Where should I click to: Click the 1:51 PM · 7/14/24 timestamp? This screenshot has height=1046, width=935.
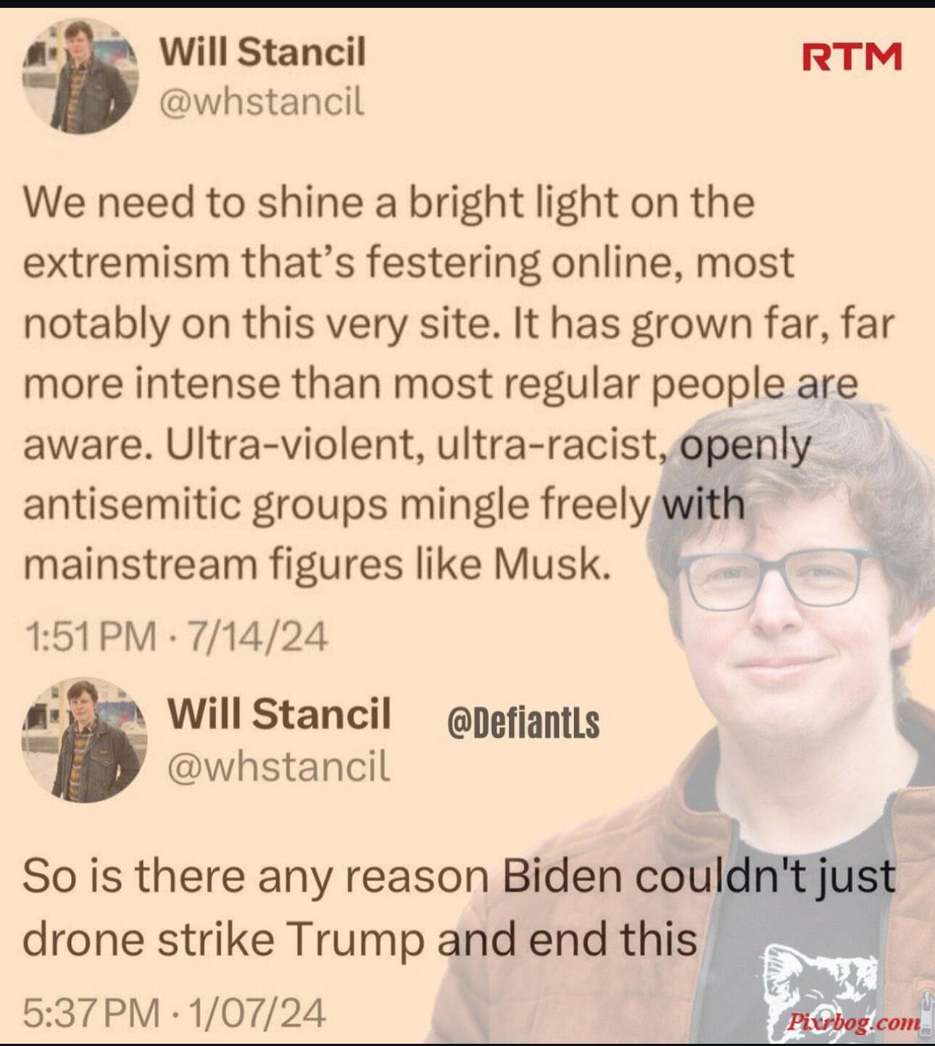[176, 637]
